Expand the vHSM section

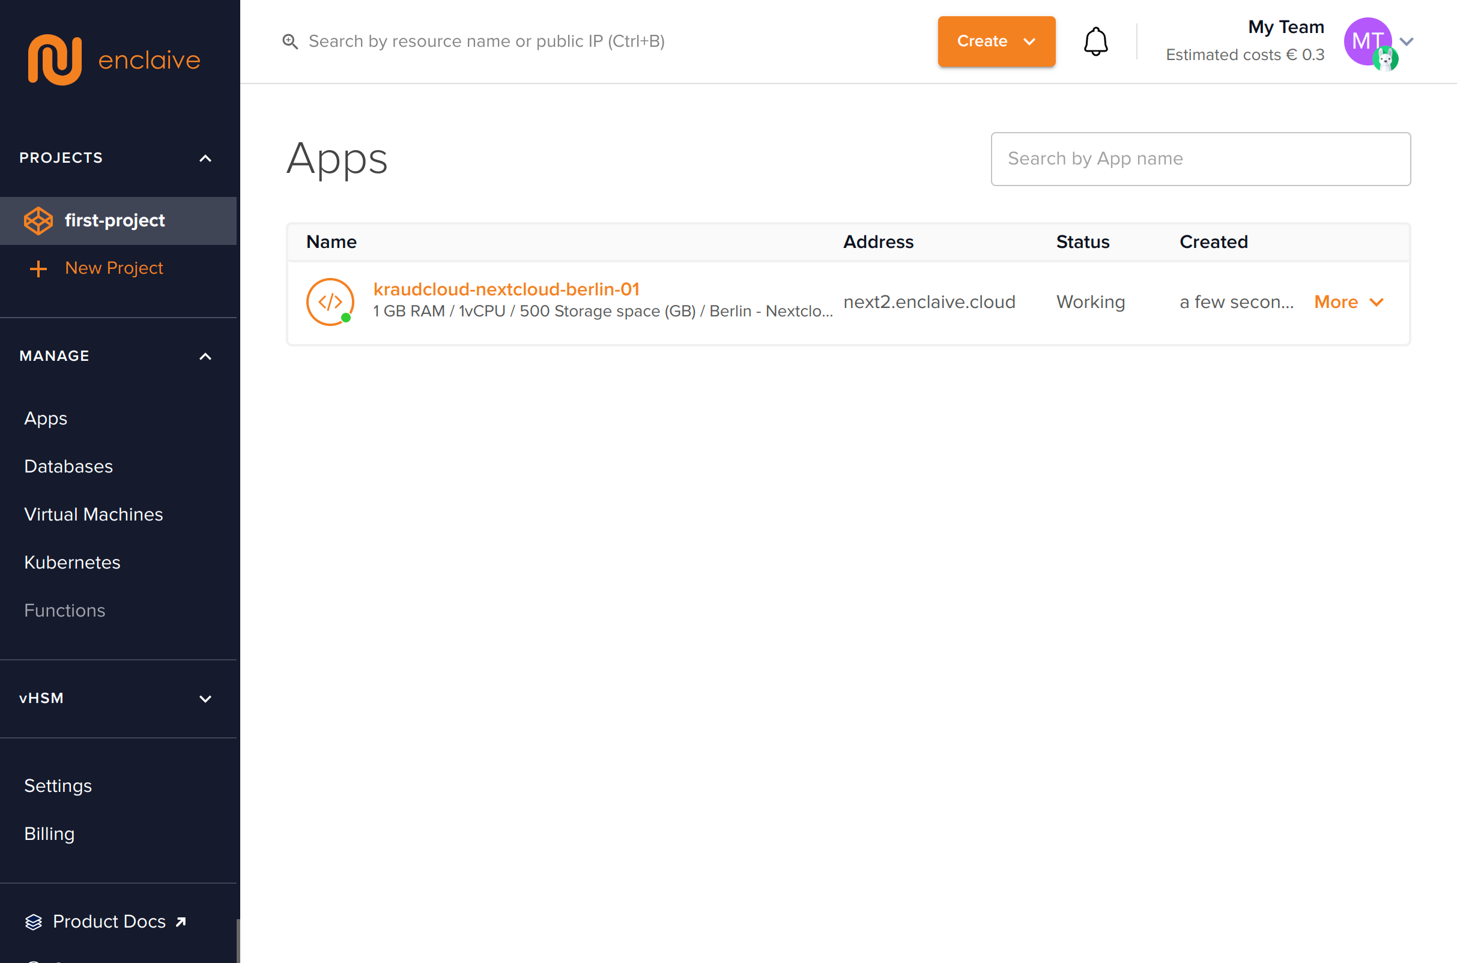[205, 698]
